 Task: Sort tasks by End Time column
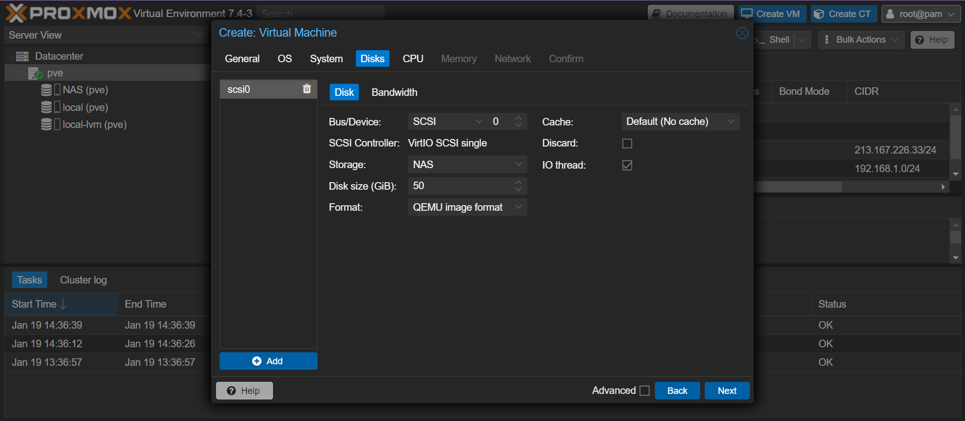(x=163, y=304)
